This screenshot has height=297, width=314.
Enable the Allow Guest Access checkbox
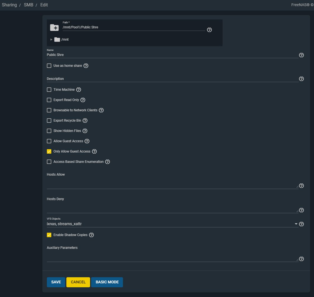coord(49,141)
